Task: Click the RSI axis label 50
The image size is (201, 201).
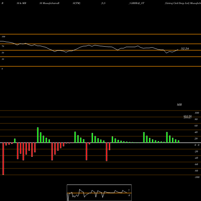Action: [x=3, y=53]
